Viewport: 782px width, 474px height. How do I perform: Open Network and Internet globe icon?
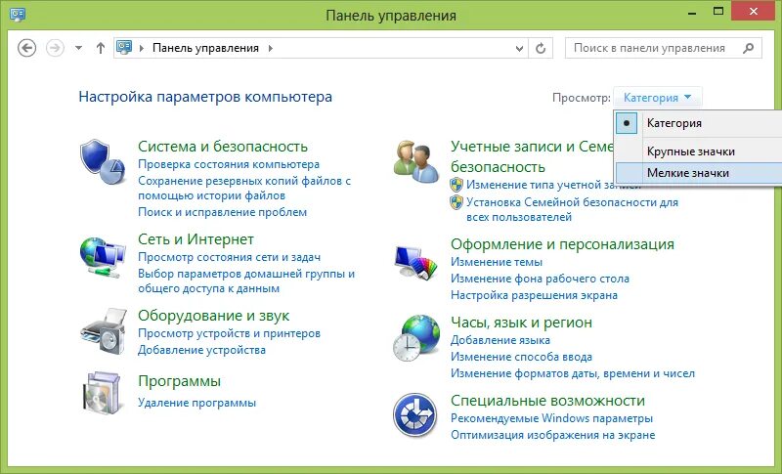[x=103, y=258]
